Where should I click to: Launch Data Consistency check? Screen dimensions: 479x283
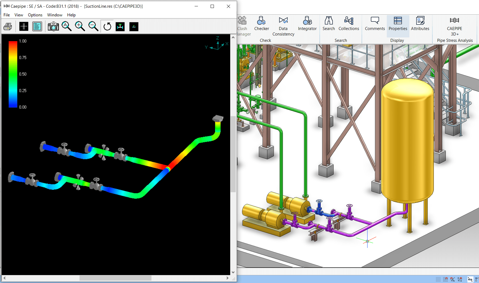pos(283,26)
